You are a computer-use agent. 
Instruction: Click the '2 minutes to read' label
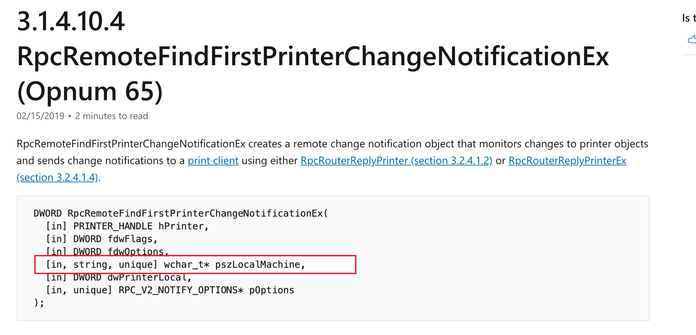[111, 116]
